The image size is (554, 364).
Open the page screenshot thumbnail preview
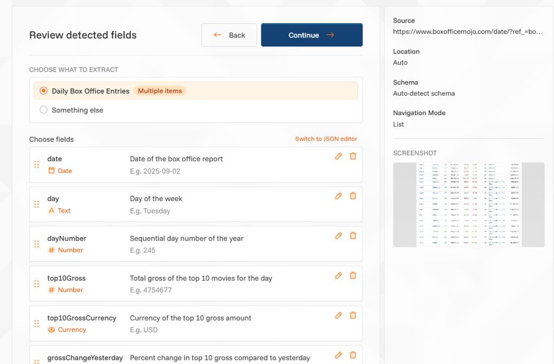[x=469, y=204]
